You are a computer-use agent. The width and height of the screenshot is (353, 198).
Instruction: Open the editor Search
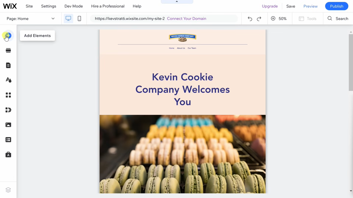[x=338, y=19]
